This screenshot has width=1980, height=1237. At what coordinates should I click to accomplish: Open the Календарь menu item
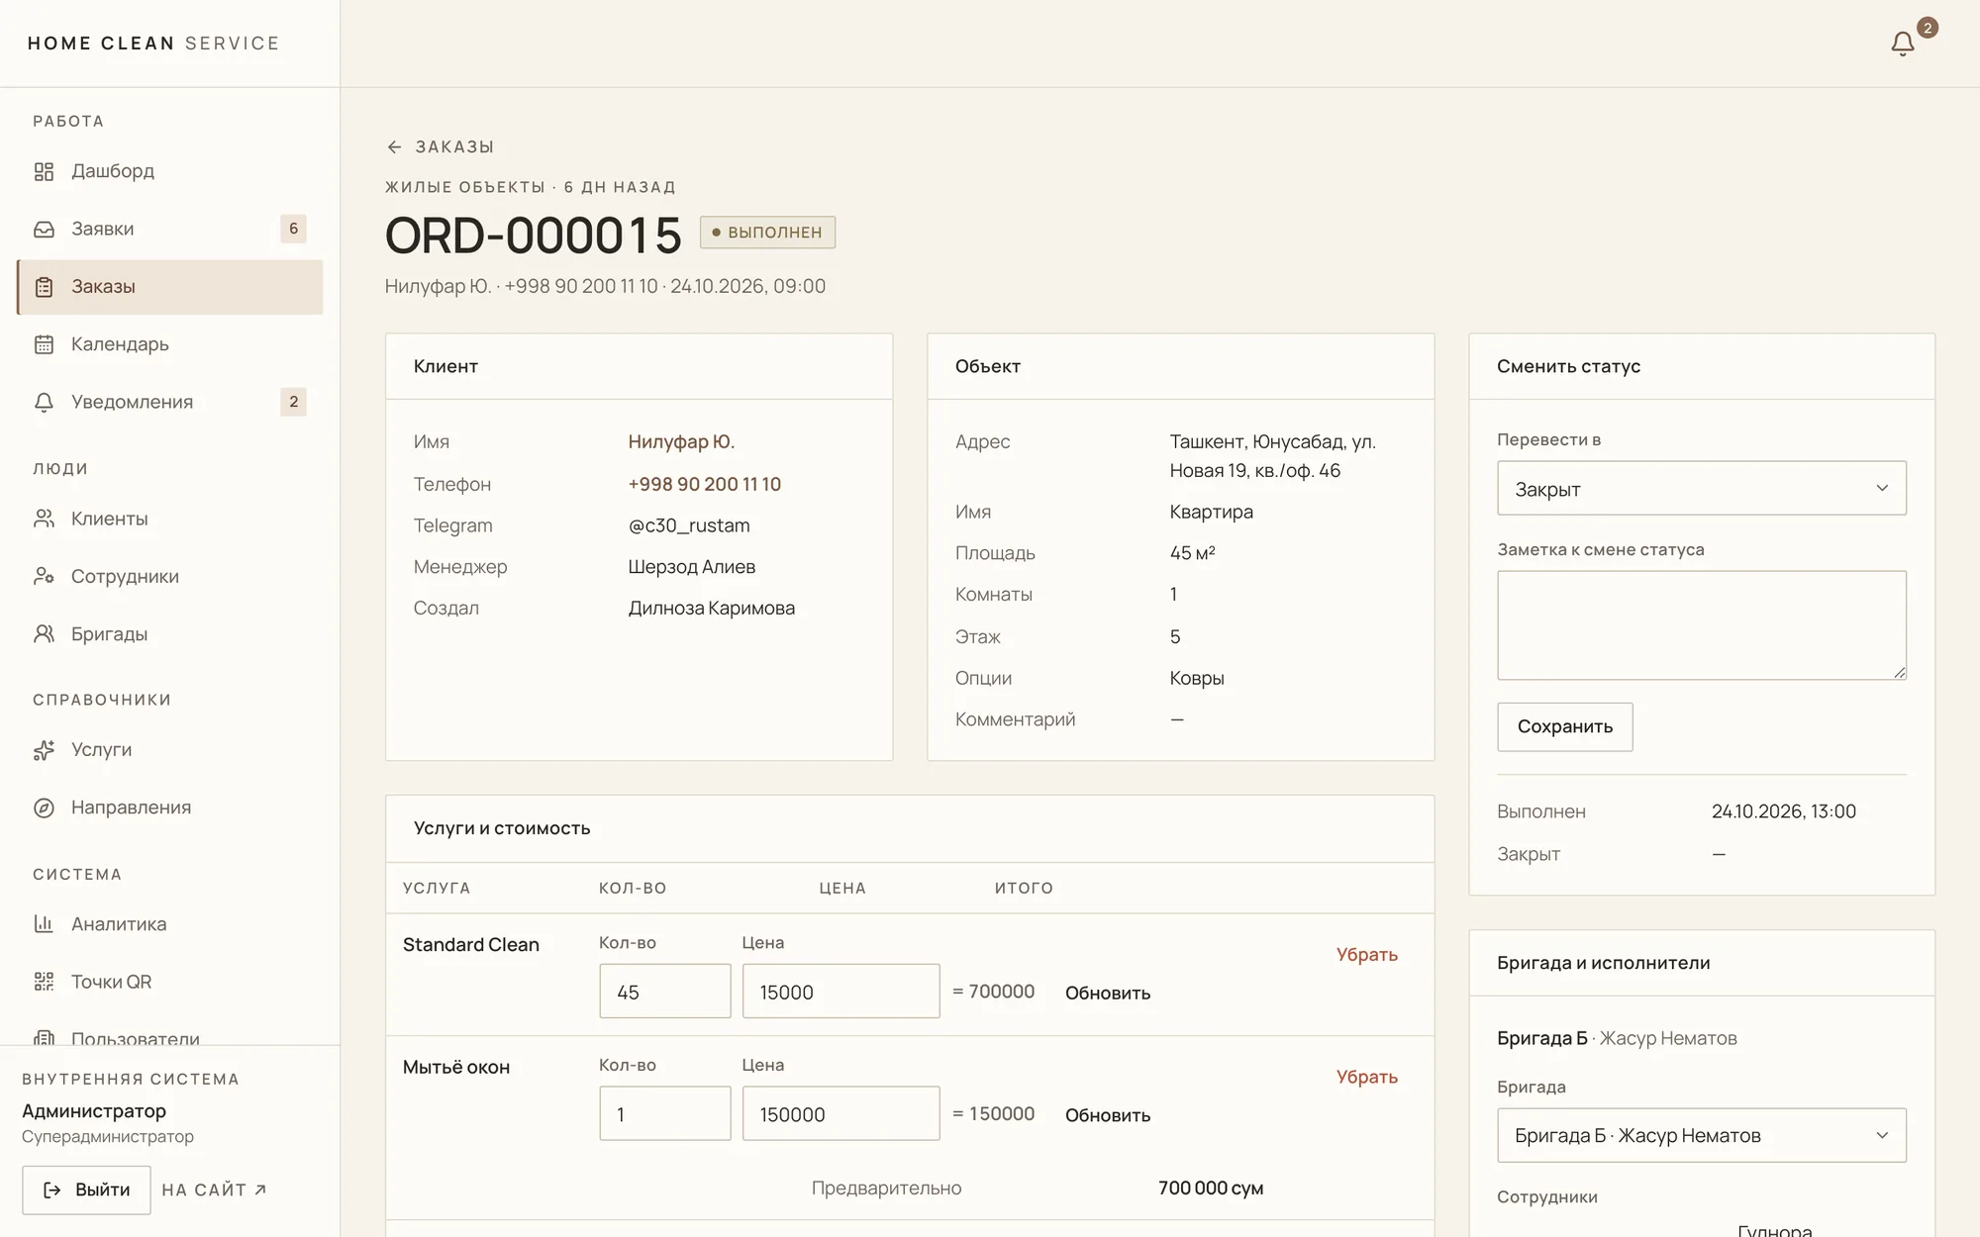[x=169, y=344]
